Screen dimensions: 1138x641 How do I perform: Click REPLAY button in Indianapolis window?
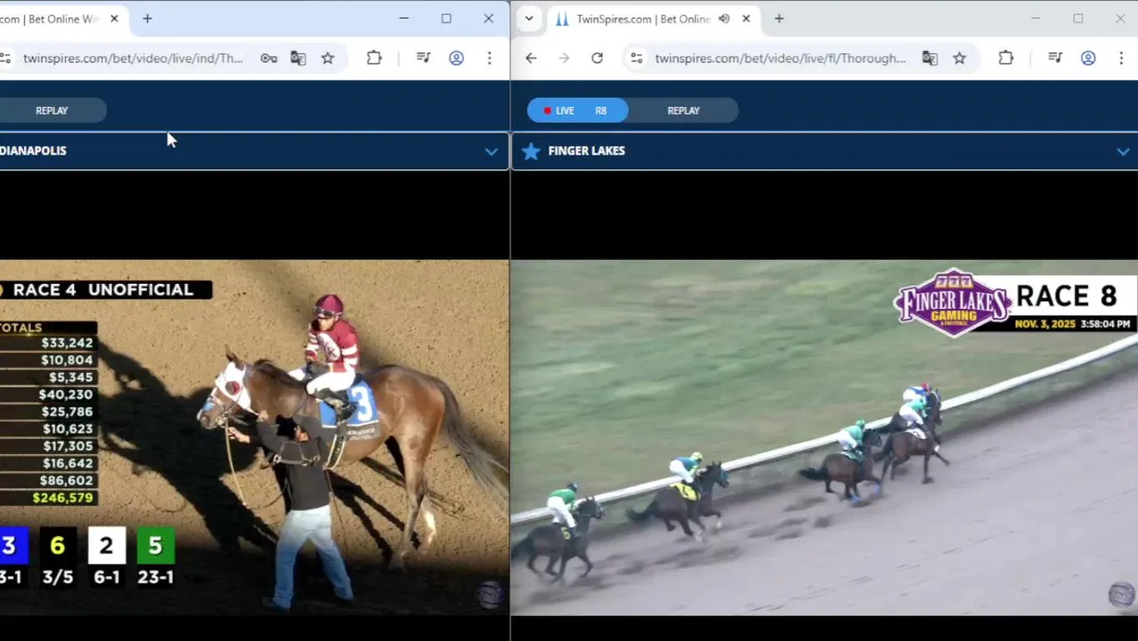pos(52,110)
